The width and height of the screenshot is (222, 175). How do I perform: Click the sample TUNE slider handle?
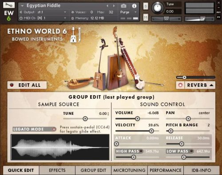pyautogui.click(x=85, y=119)
